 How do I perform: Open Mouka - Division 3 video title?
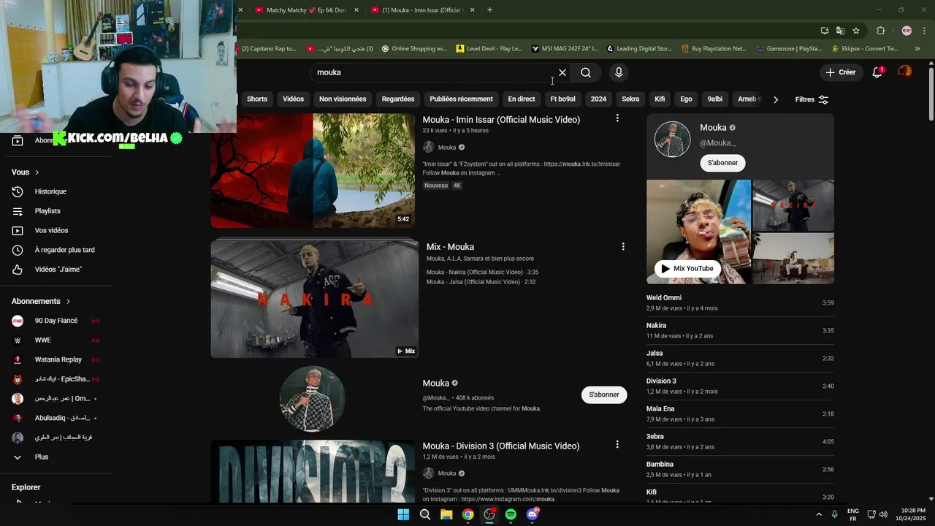pyautogui.click(x=501, y=446)
